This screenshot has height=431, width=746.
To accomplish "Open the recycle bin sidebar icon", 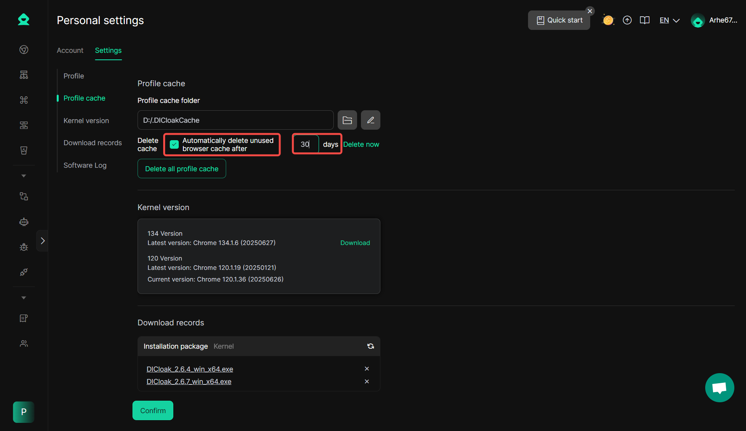I will click(24, 150).
